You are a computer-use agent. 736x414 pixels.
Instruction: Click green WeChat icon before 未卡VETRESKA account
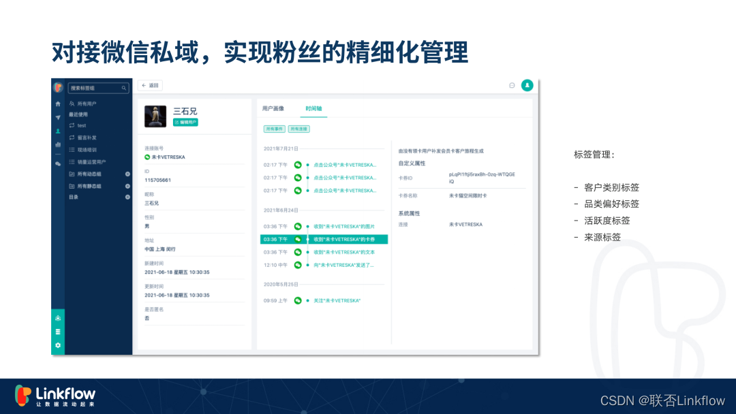coord(147,157)
